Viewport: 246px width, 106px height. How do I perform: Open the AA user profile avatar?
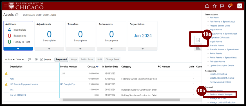pos(240,6)
